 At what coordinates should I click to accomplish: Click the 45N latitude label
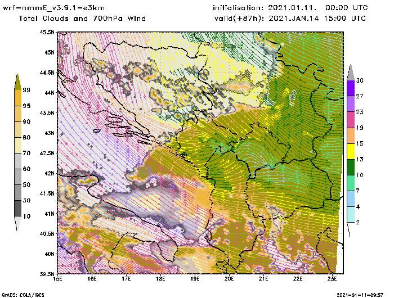pos(50,52)
